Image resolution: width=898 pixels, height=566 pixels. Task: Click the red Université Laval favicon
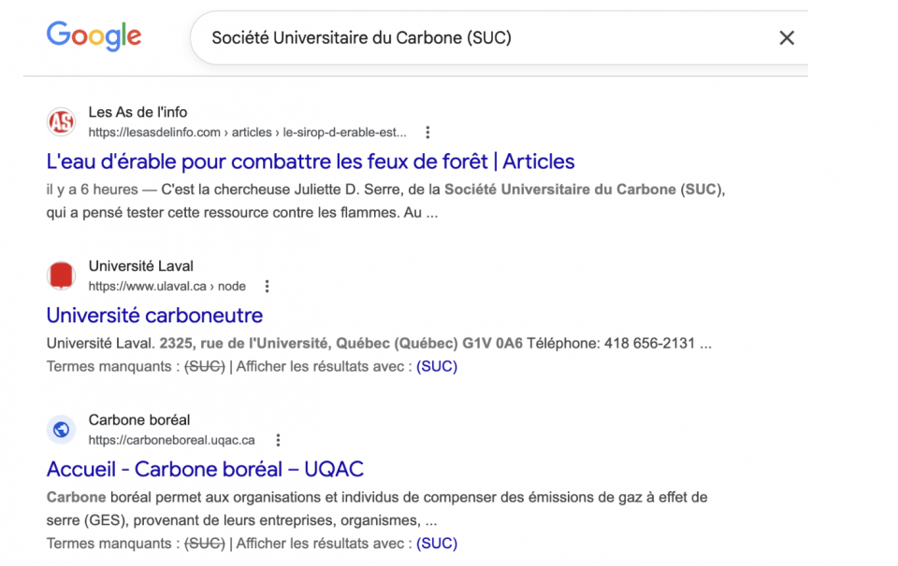pos(61,276)
